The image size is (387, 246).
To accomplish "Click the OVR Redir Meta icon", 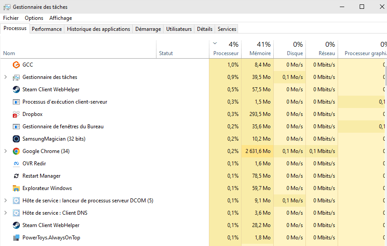I will 16,164.
